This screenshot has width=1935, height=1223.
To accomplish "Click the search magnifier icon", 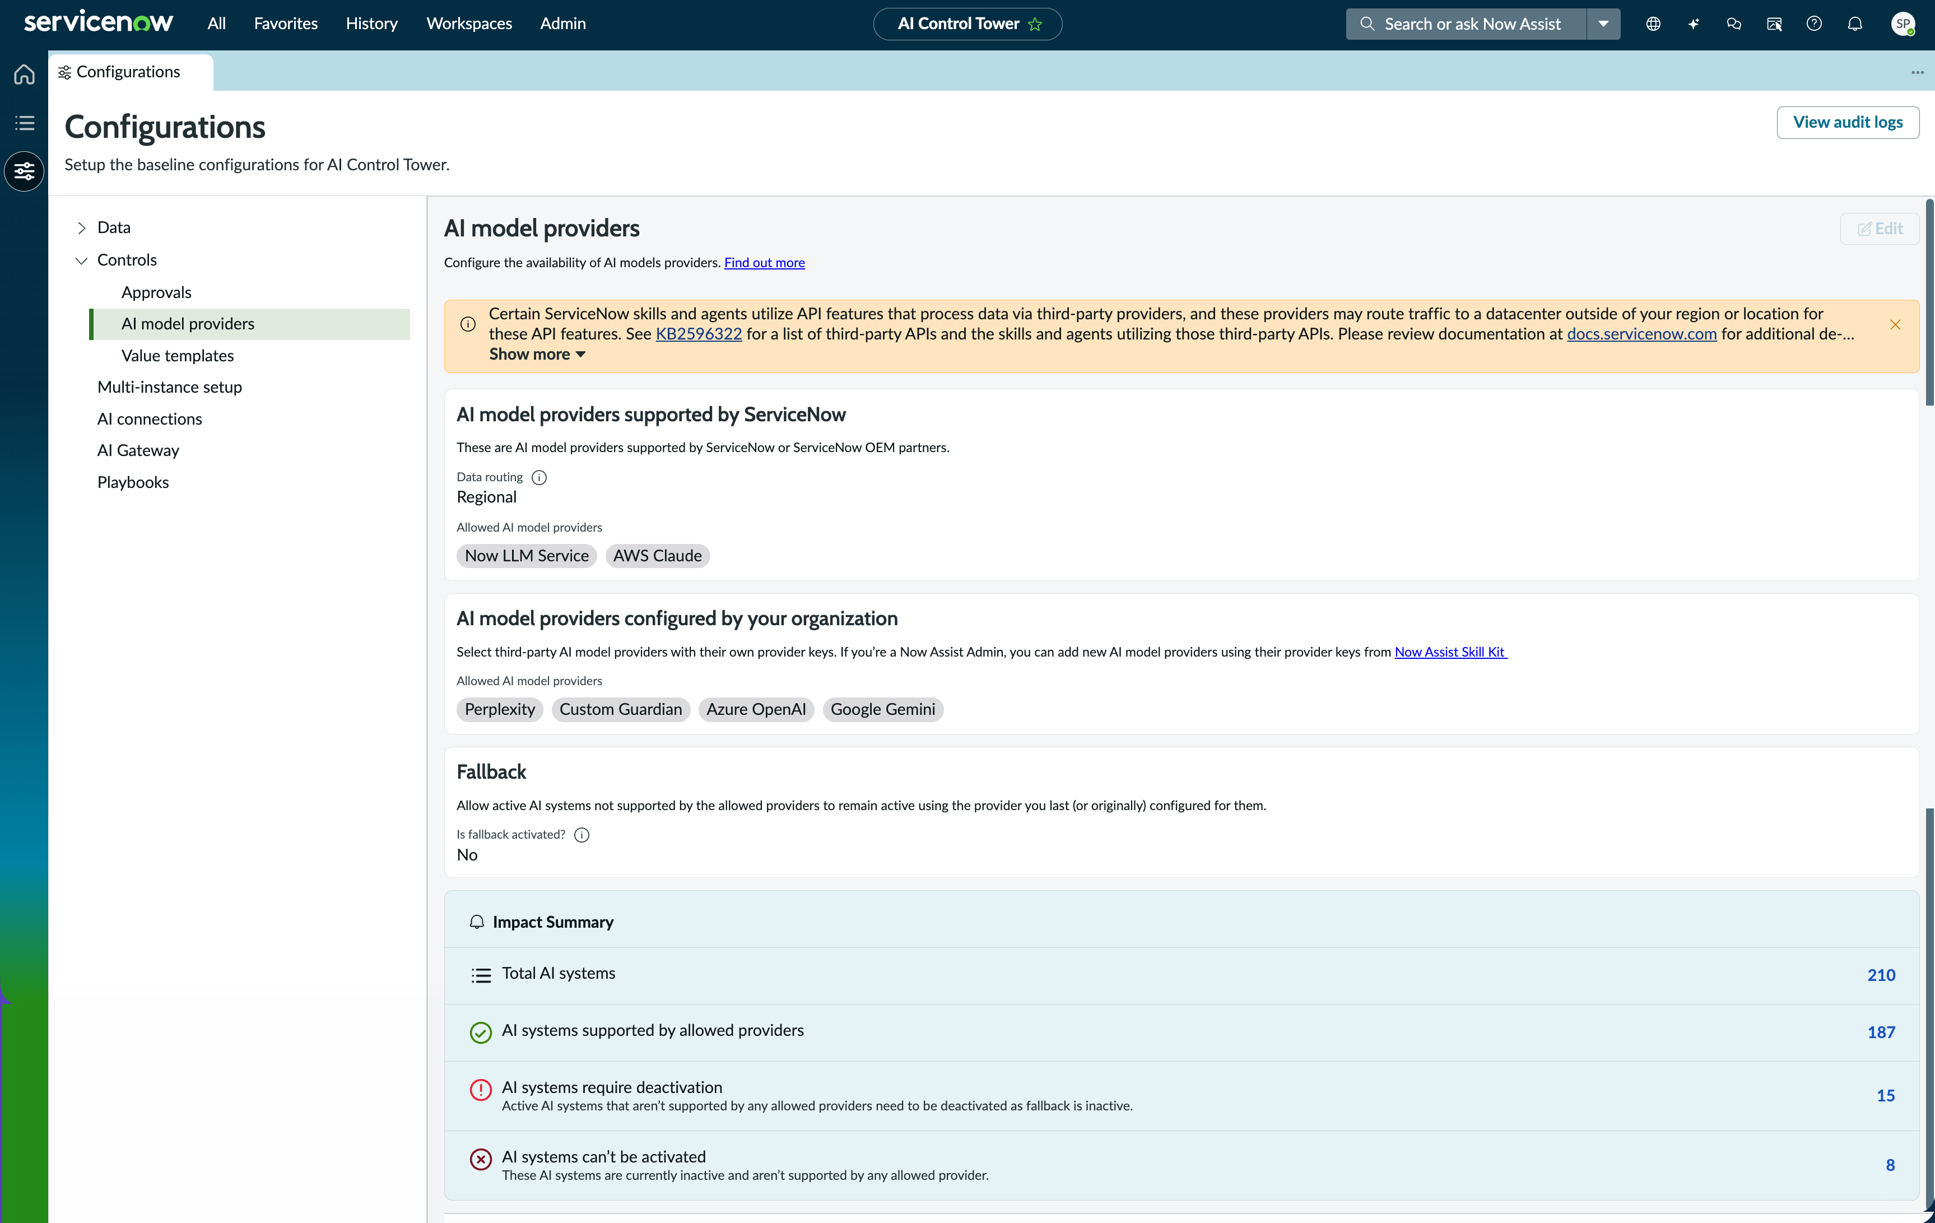I will [1367, 24].
